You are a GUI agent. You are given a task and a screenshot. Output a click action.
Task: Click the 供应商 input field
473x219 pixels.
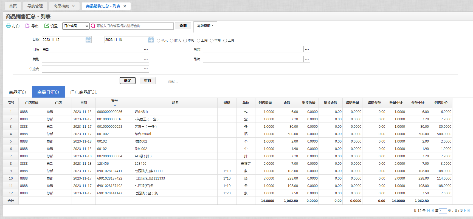(92, 69)
